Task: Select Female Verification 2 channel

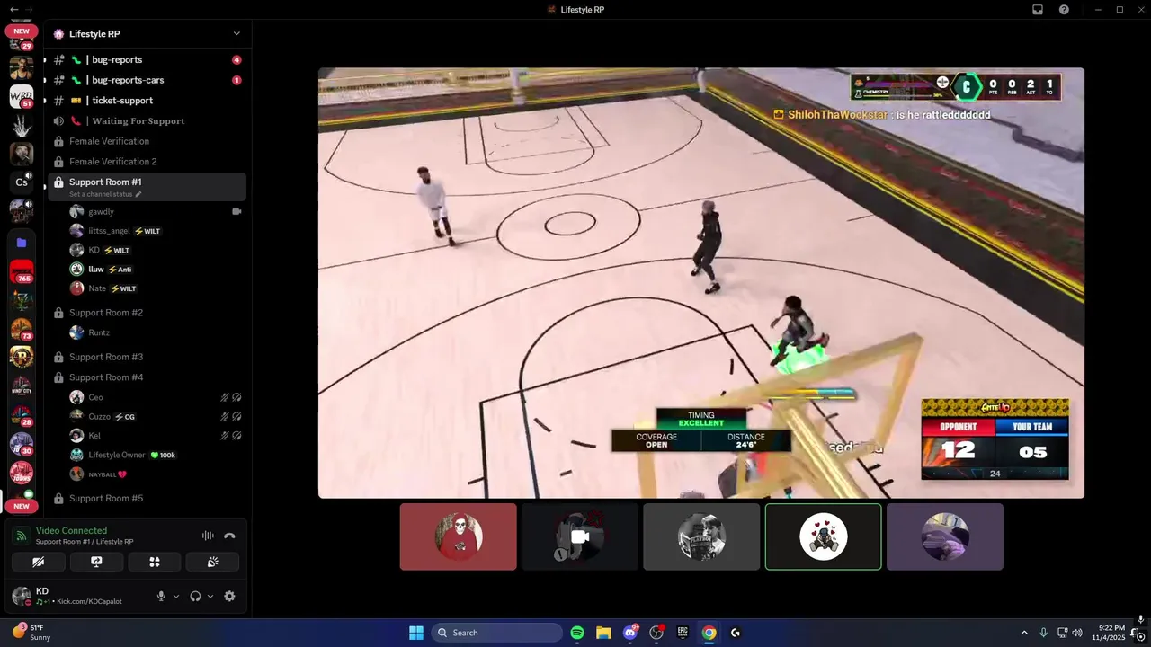Action: pos(147,162)
